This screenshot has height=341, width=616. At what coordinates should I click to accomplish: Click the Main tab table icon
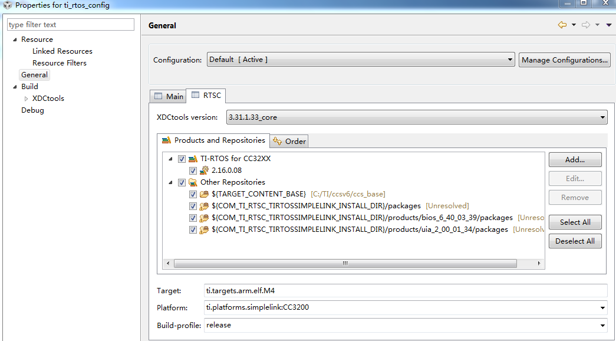click(158, 96)
